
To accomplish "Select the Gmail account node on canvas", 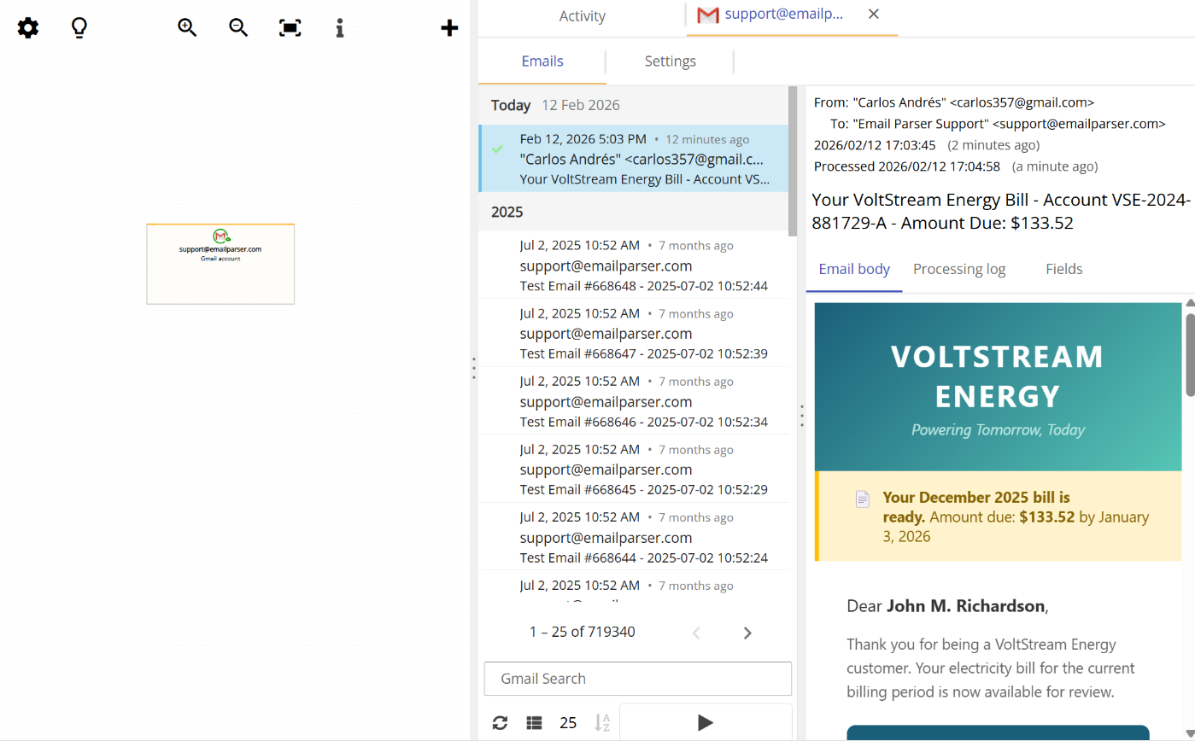I will coord(220,263).
